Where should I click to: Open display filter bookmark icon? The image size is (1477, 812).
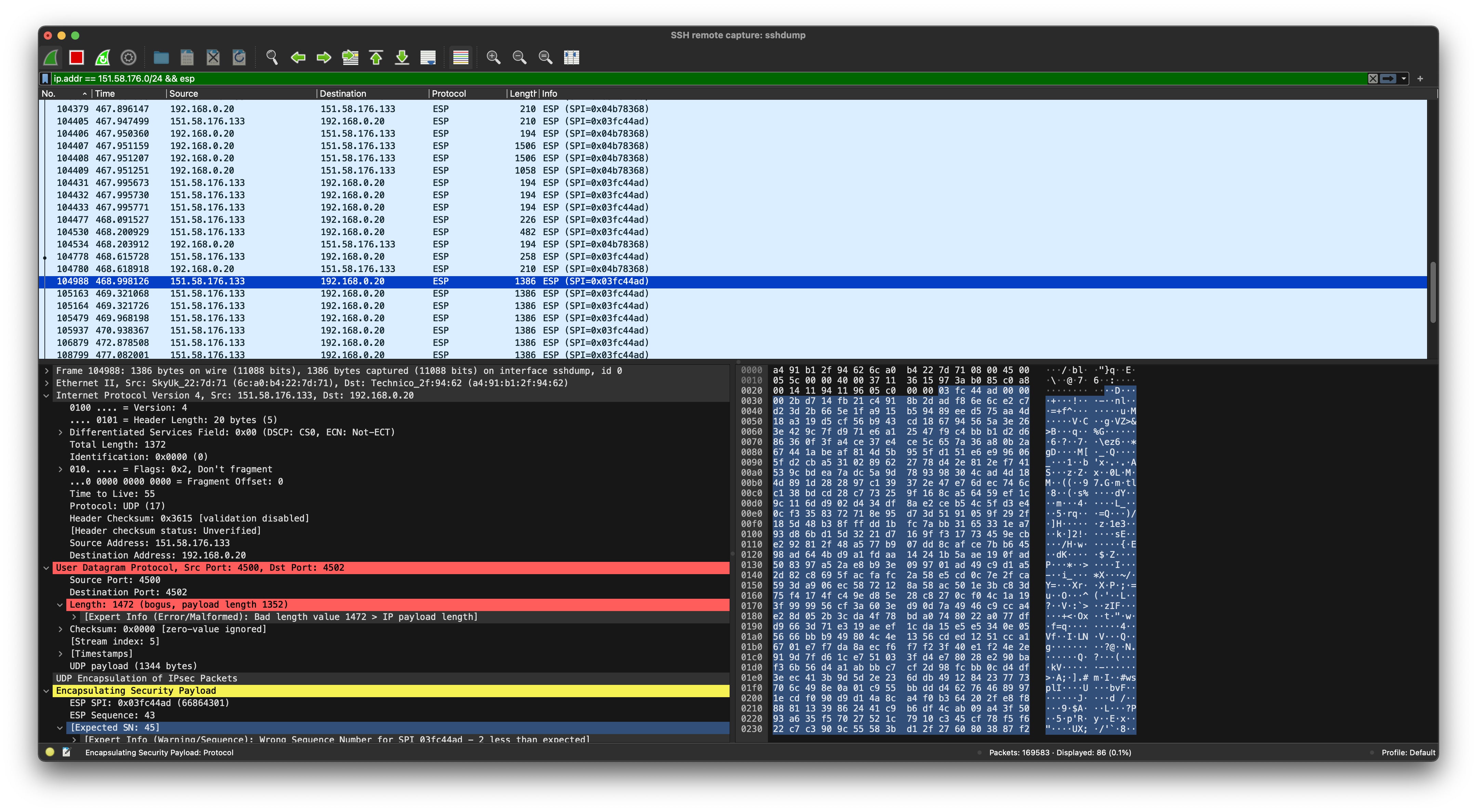pos(45,79)
